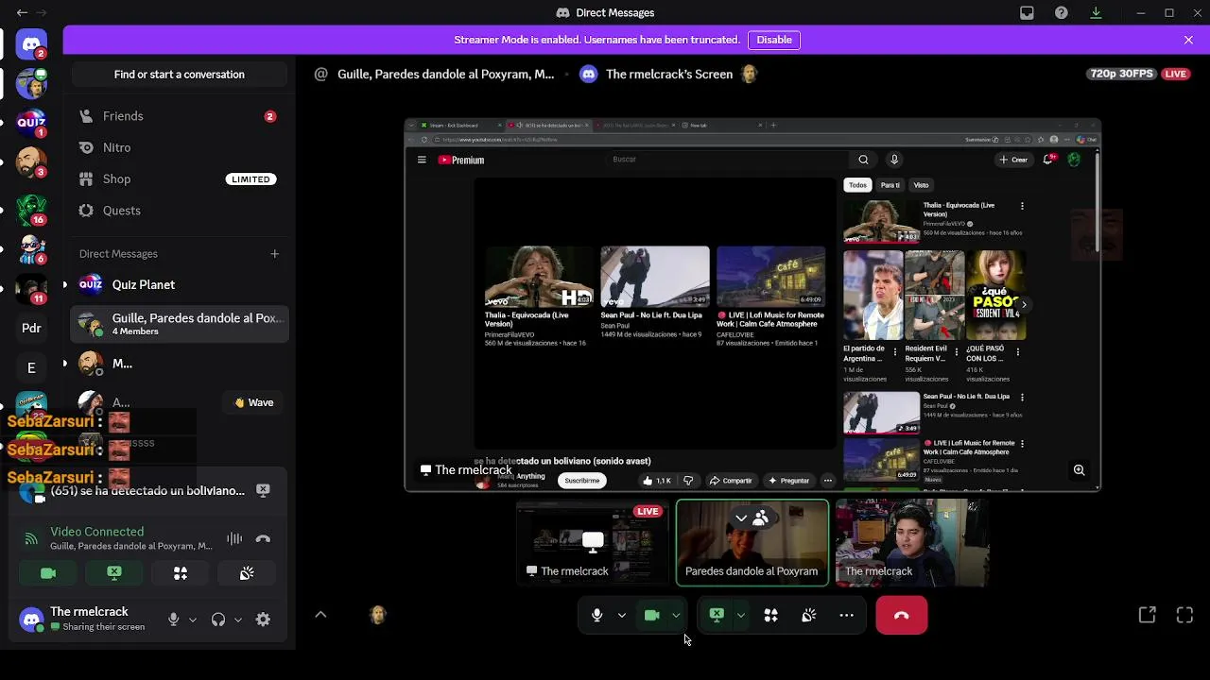Open the A... direct message
Viewport: 1210px width, 680px height.
click(x=121, y=402)
